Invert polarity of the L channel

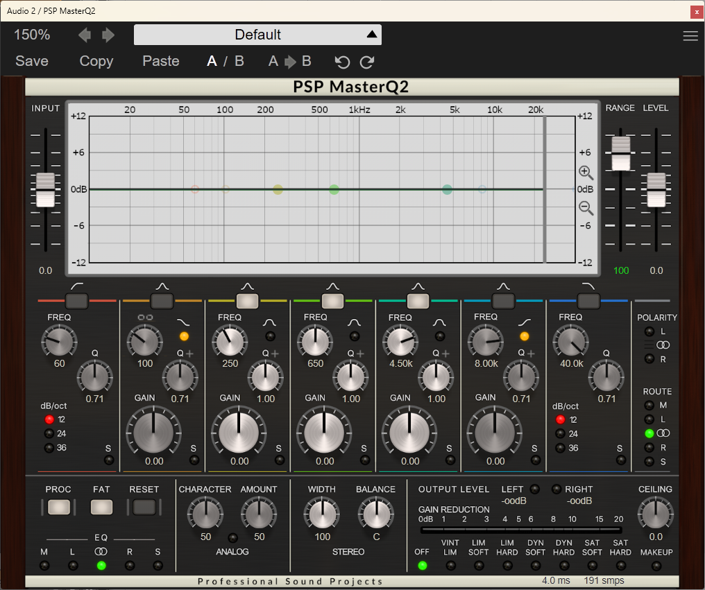click(x=649, y=331)
